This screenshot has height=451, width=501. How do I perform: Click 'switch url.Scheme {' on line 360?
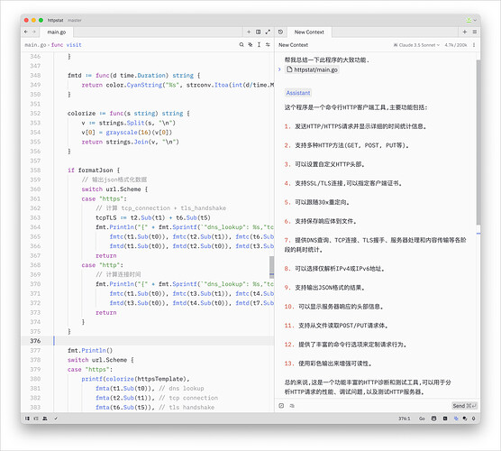[x=114, y=189]
